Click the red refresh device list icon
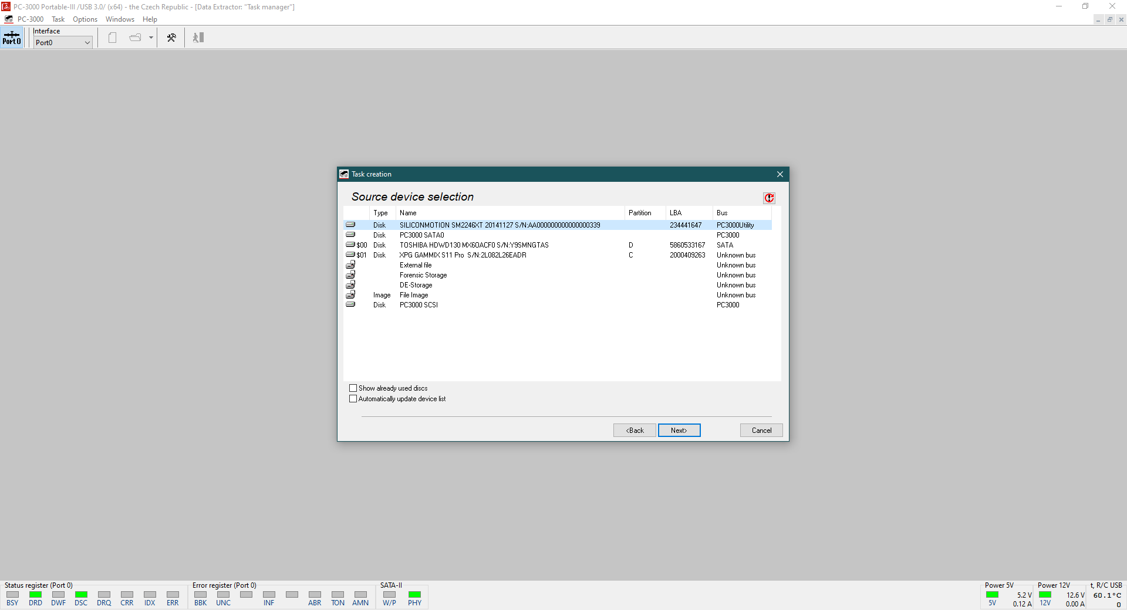 [x=769, y=198]
